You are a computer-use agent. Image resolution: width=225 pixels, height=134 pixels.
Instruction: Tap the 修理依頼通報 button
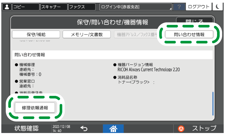35,108
